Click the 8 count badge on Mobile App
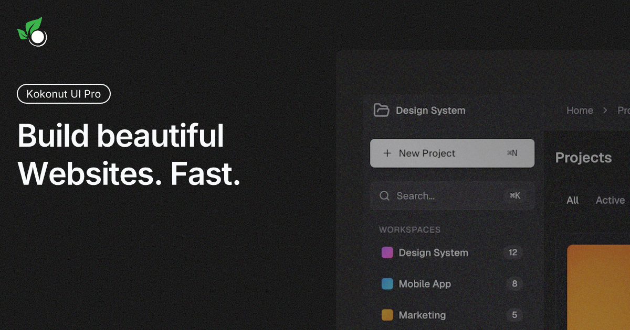The height and width of the screenshot is (330, 630). click(x=514, y=284)
